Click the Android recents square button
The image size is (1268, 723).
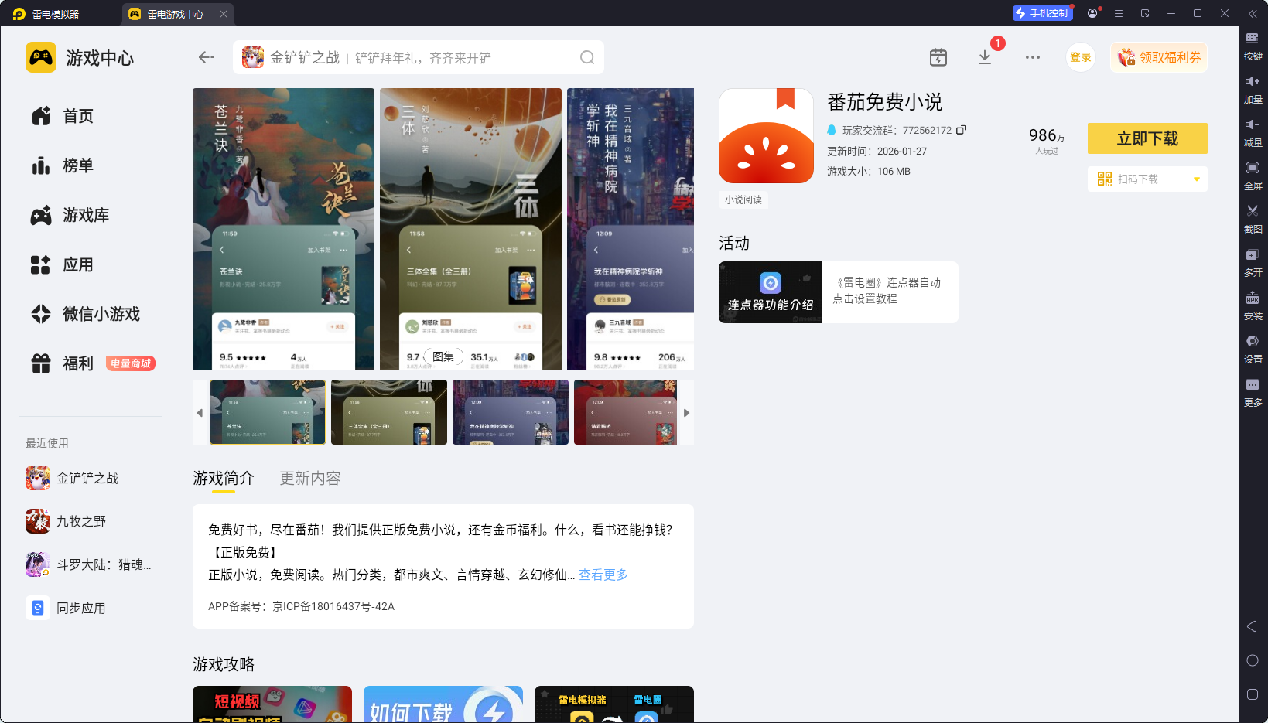coord(1253,694)
